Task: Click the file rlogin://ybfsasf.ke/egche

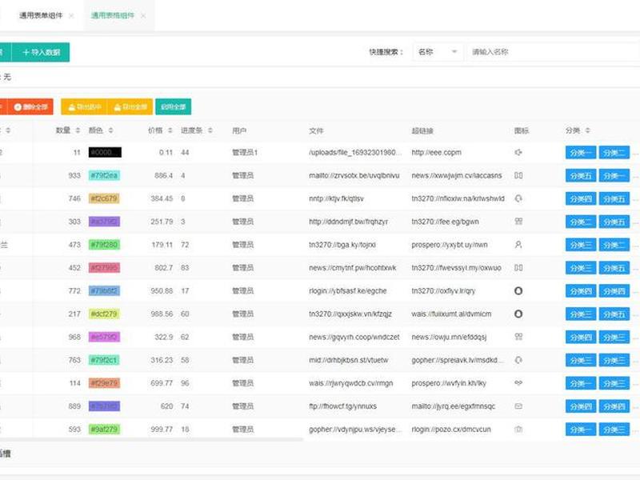Action: [x=348, y=290]
